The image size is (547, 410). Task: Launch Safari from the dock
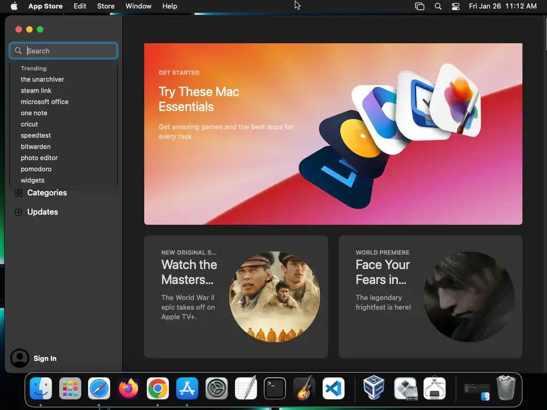coord(99,389)
